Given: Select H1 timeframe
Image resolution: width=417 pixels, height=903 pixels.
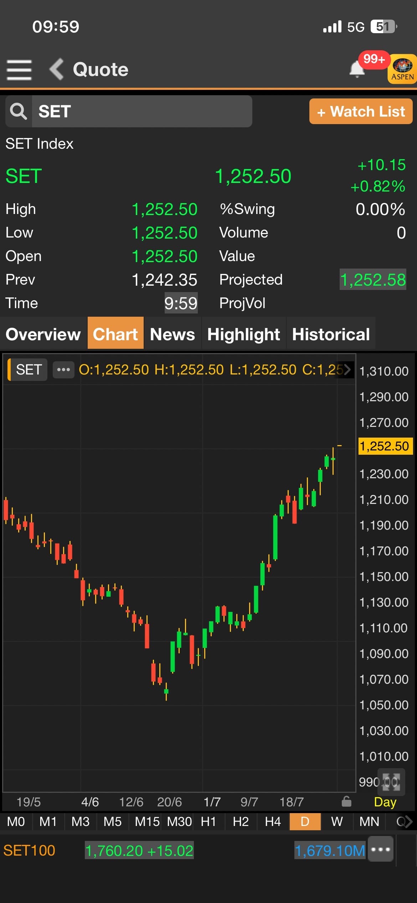Looking at the screenshot, I should click(208, 822).
